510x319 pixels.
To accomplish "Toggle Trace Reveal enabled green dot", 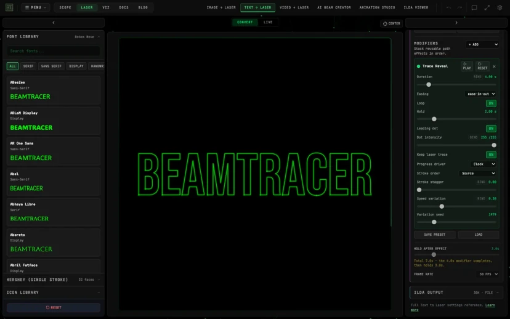I will coord(419,67).
